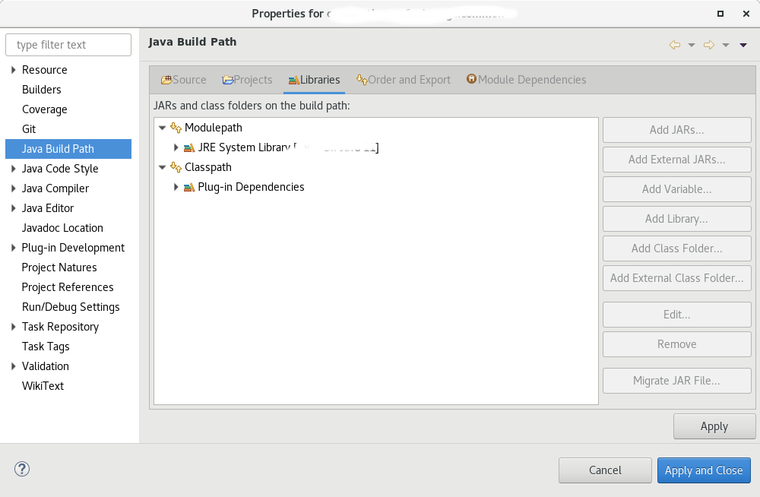Click the Projects tab folder icon
This screenshot has height=497, width=760.
(x=228, y=80)
